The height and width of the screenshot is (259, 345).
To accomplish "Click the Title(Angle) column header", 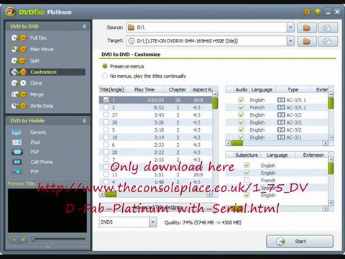I will (x=111, y=89).
